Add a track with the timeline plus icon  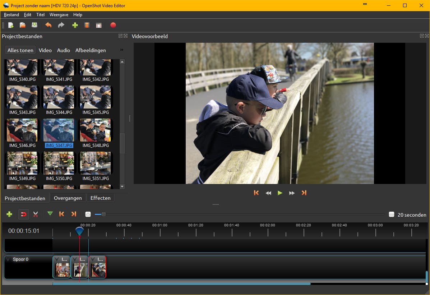tap(9, 214)
